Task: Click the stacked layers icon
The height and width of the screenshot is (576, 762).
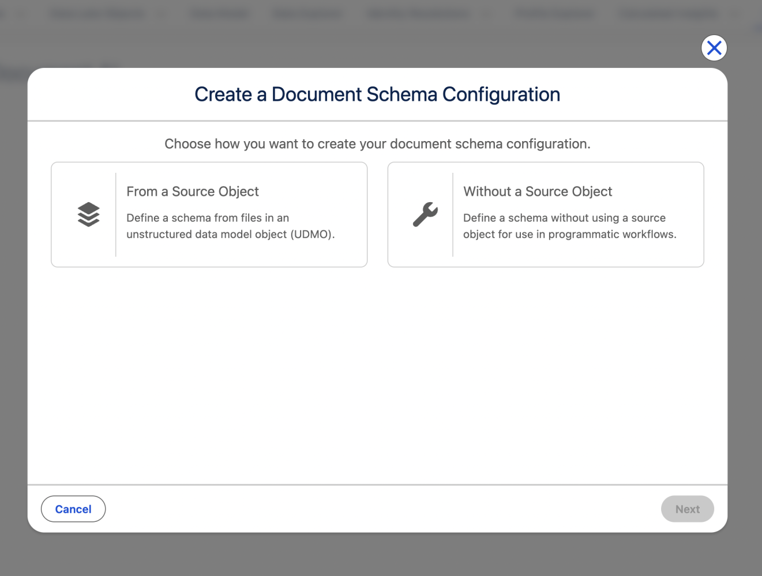Action: [x=88, y=215]
